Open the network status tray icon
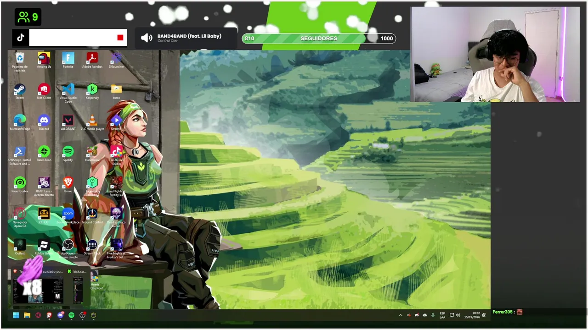This screenshot has width=588, height=330. (x=452, y=315)
